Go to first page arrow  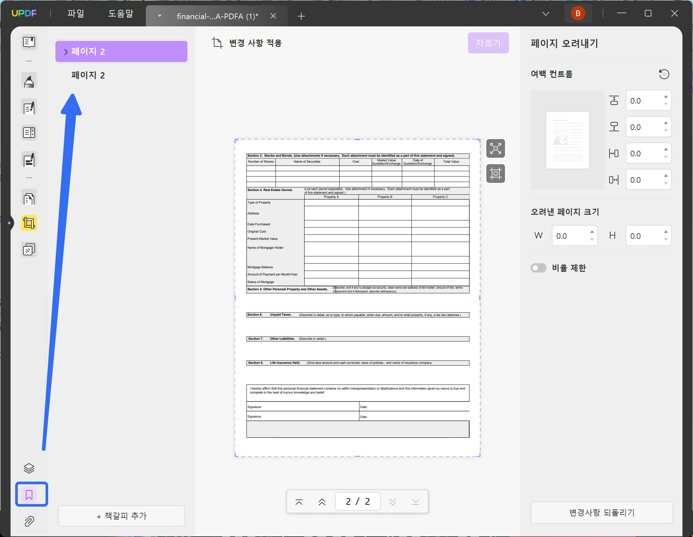click(x=299, y=502)
